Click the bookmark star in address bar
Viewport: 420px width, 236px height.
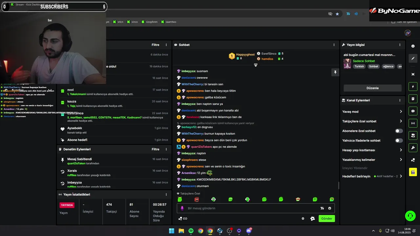[x=337, y=14]
